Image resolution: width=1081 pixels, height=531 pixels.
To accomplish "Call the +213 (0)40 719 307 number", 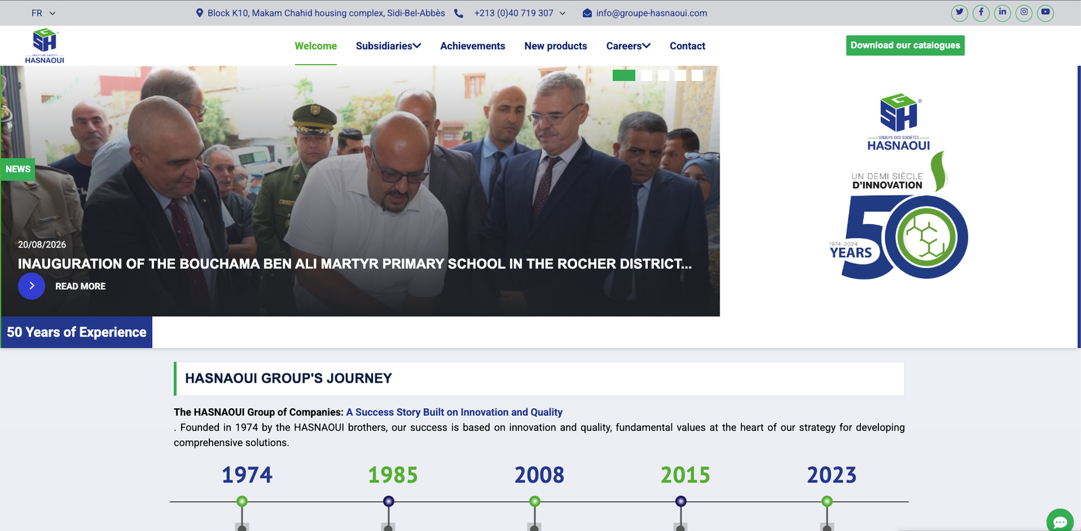I will click(513, 13).
